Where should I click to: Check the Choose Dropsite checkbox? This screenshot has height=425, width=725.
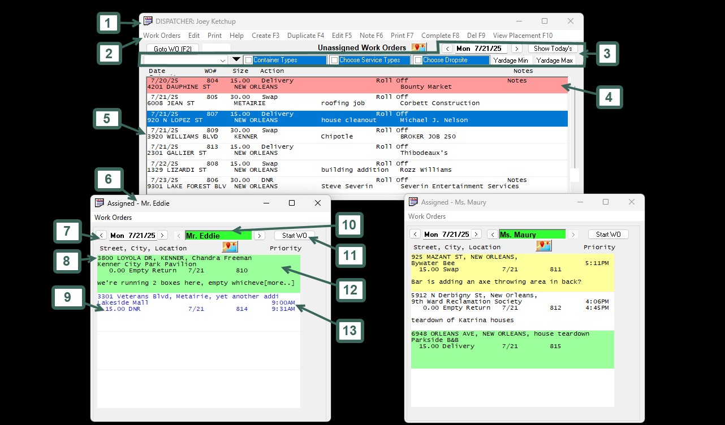click(x=418, y=60)
